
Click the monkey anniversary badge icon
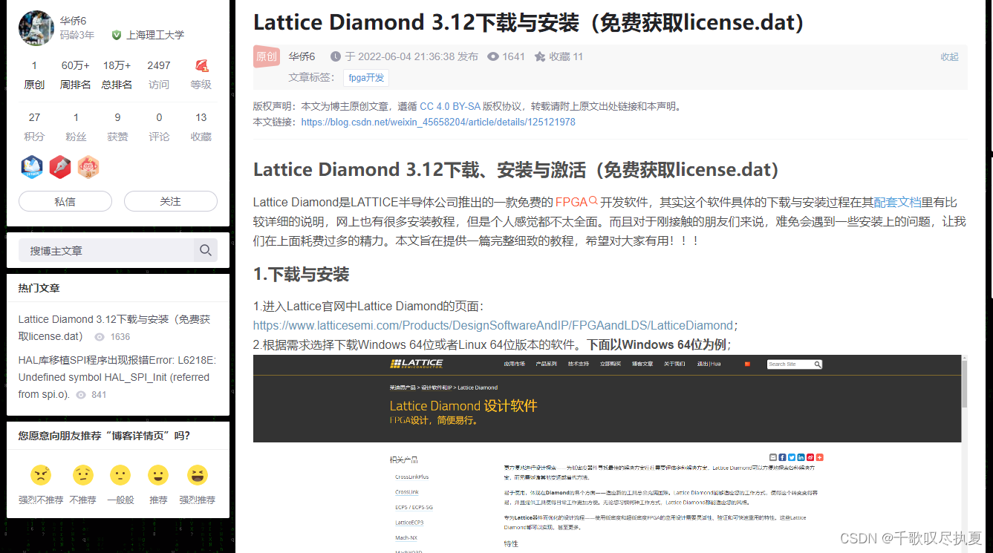[x=88, y=167]
